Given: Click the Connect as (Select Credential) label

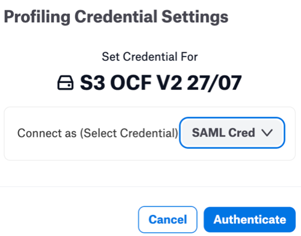Looking at the screenshot, I should 98,133.
